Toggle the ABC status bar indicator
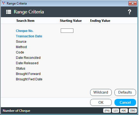The image size is (139, 115). (124, 111)
